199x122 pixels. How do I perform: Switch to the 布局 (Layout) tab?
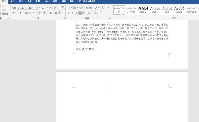pyautogui.click(x=30, y=1)
